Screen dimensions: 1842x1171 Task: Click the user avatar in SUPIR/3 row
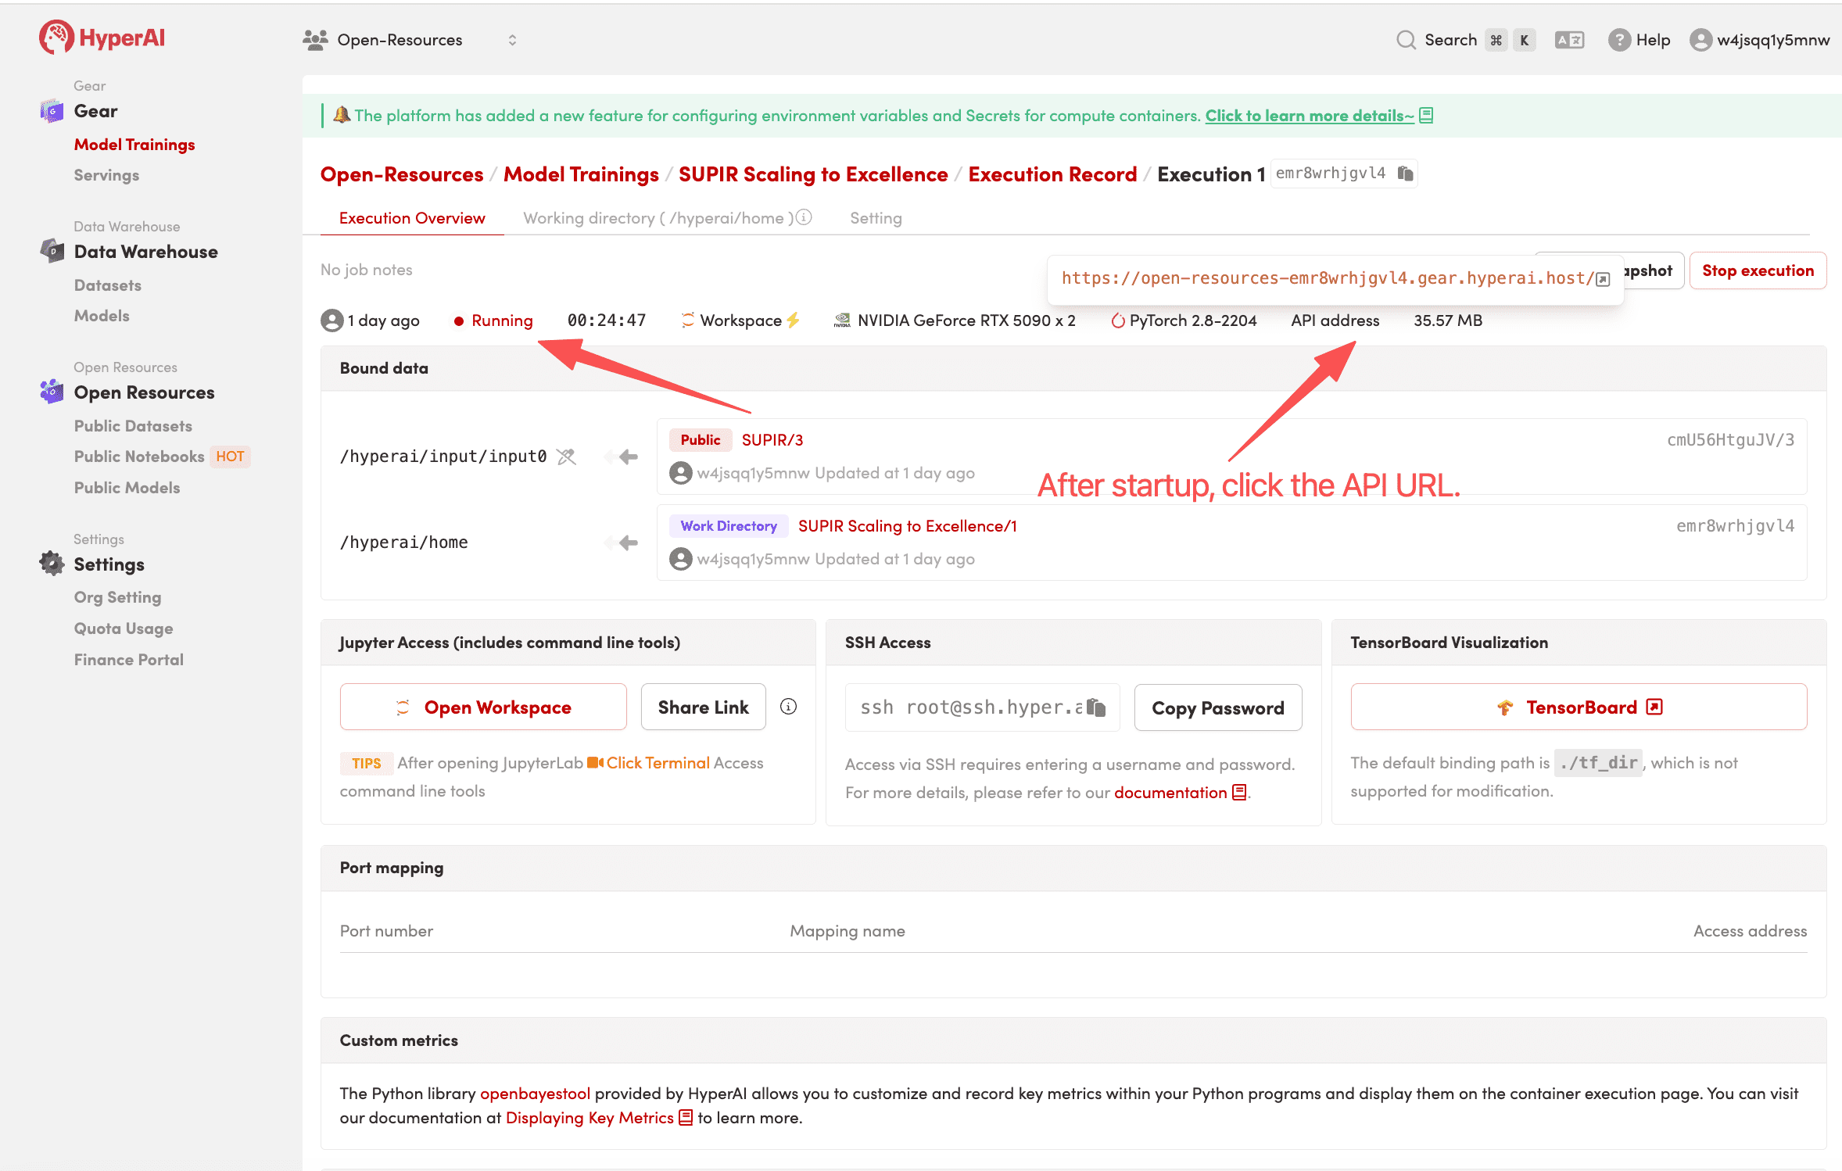(681, 473)
